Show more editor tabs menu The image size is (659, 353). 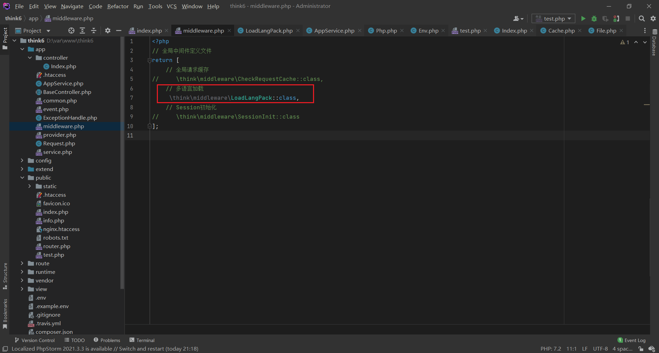coord(645,31)
